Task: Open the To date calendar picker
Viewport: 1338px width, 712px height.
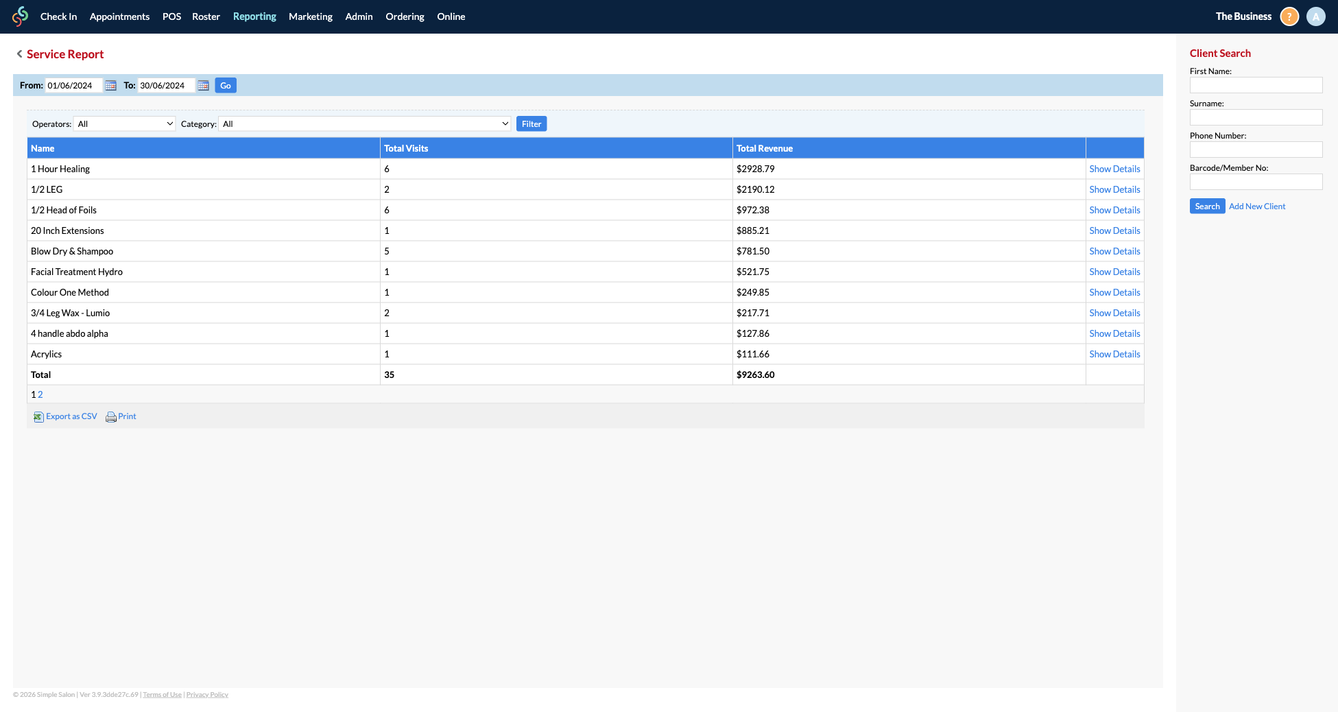Action: pos(203,86)
